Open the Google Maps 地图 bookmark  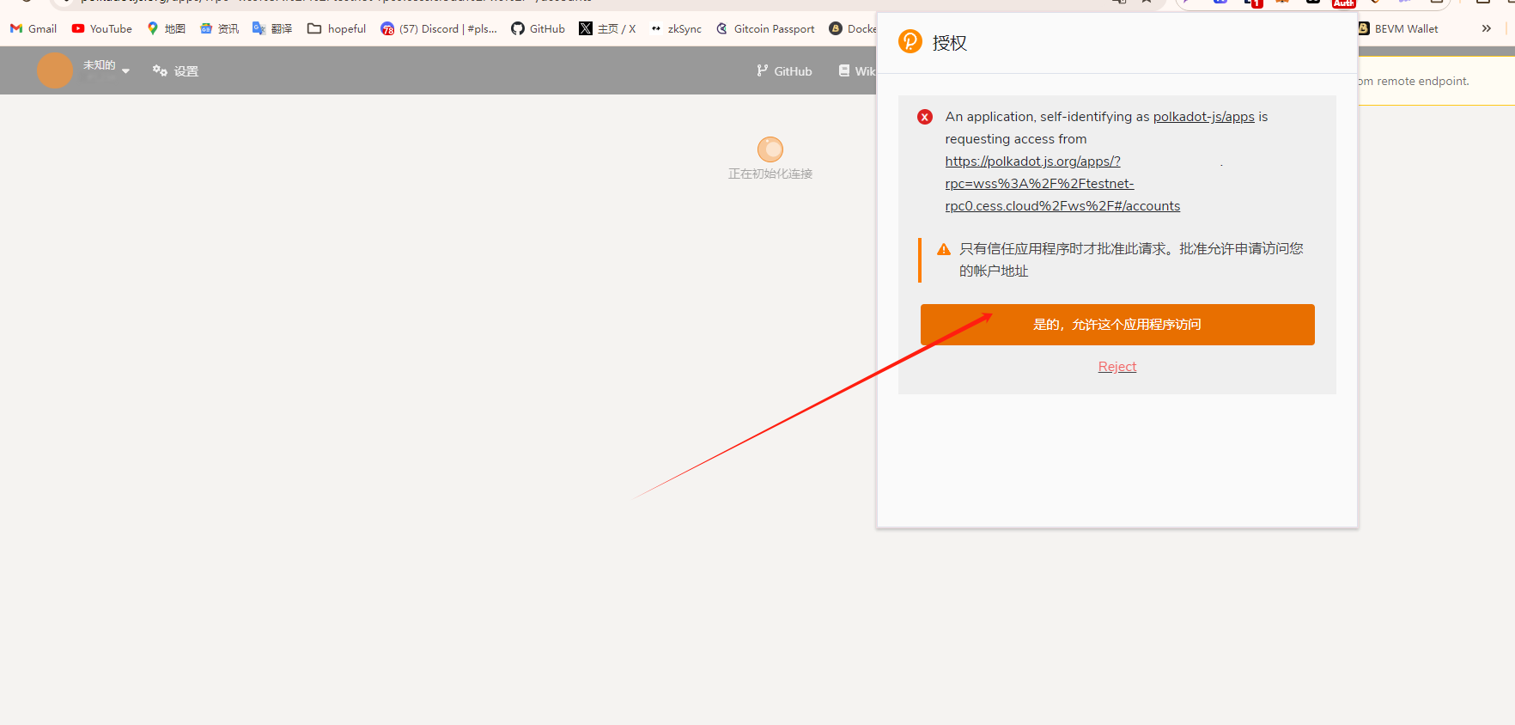pyautogui.click(x=166, y=28)
